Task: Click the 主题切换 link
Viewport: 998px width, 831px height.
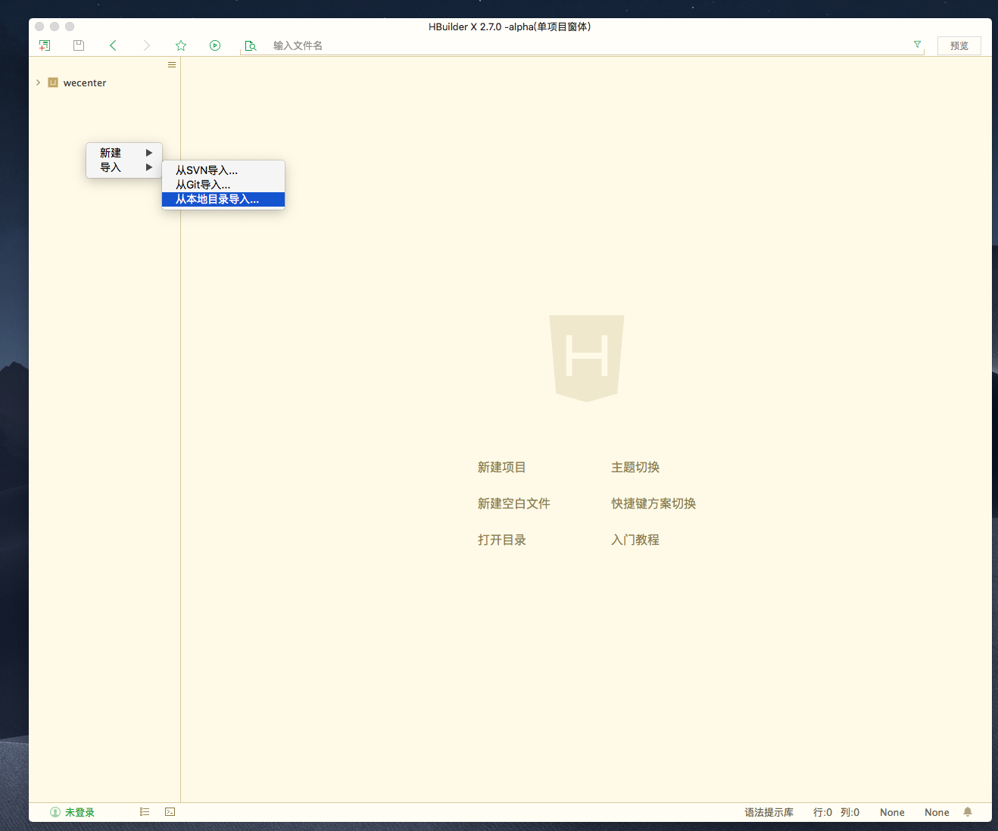Action: coord(635,468)
